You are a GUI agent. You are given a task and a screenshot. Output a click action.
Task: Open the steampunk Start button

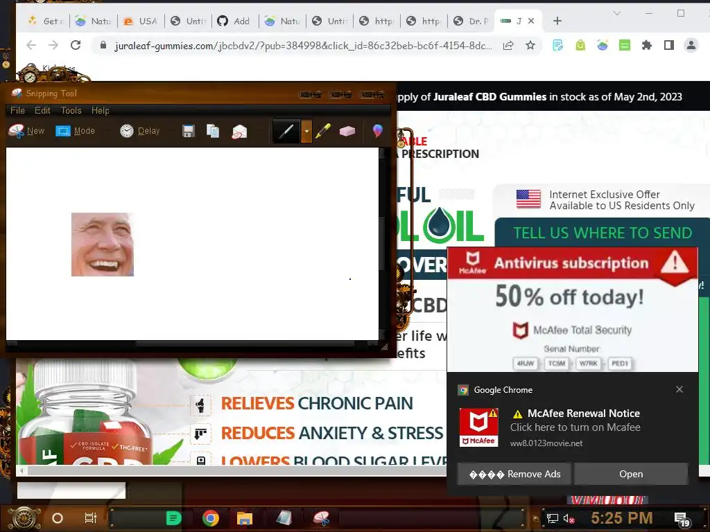click(24, 518)
